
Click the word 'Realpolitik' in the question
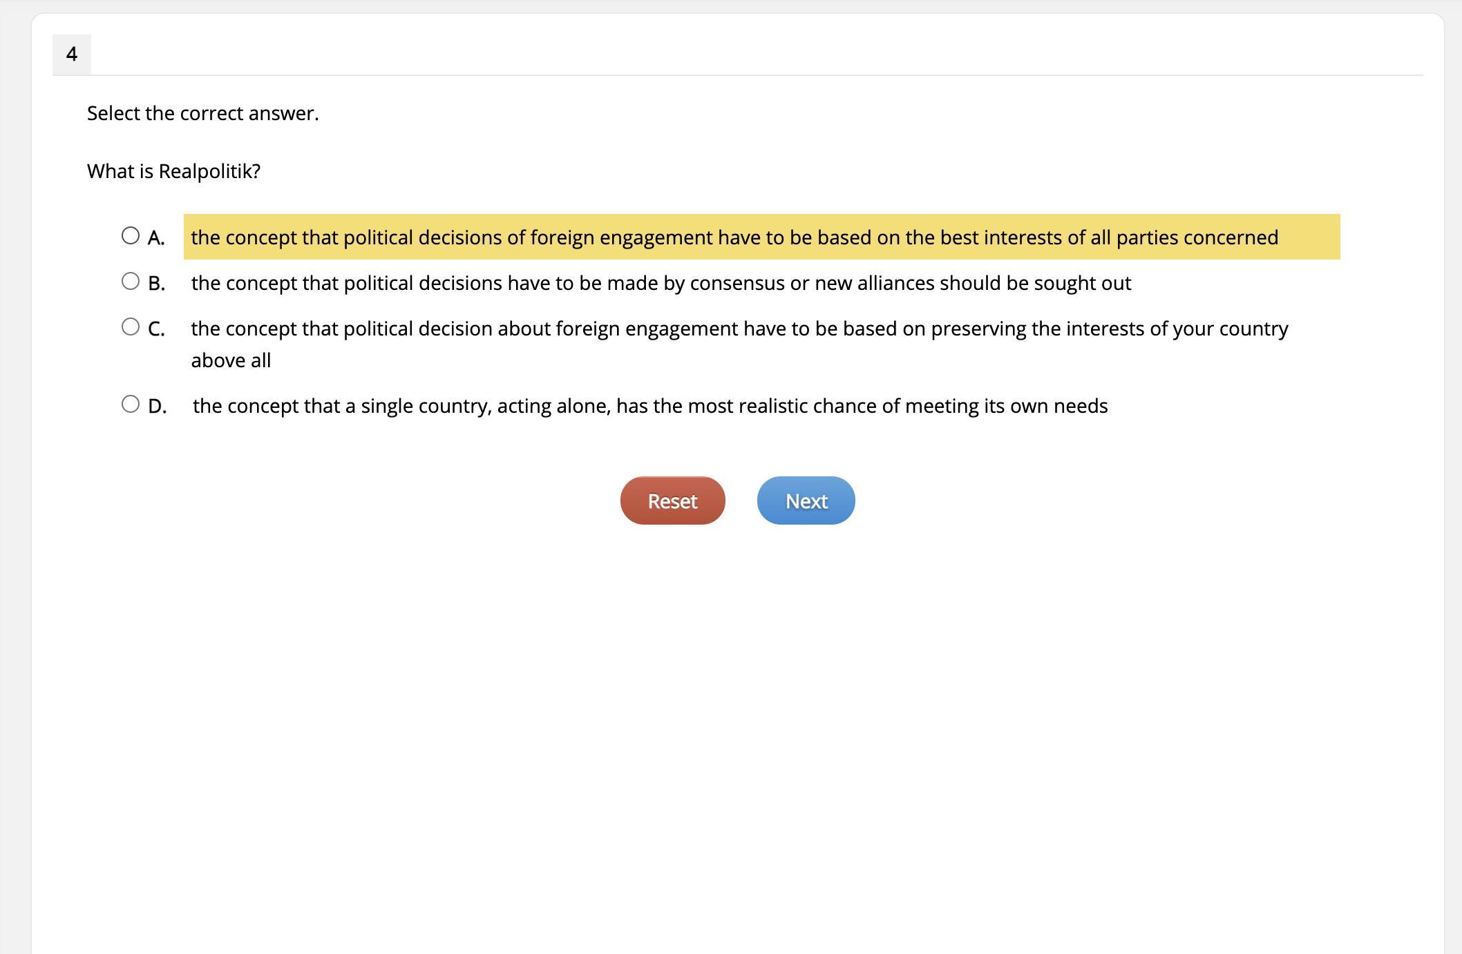tap(205, 171)
